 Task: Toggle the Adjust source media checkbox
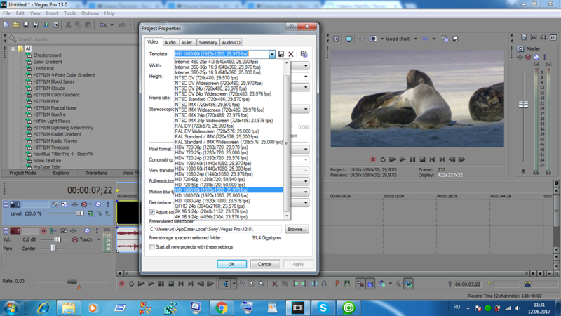pyautogui.click(x=151, y=212)
